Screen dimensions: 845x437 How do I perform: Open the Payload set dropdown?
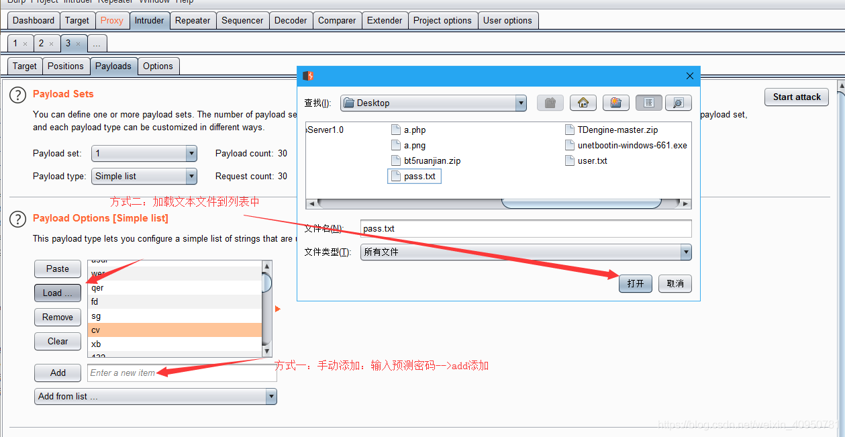click(x=191, y=153)
